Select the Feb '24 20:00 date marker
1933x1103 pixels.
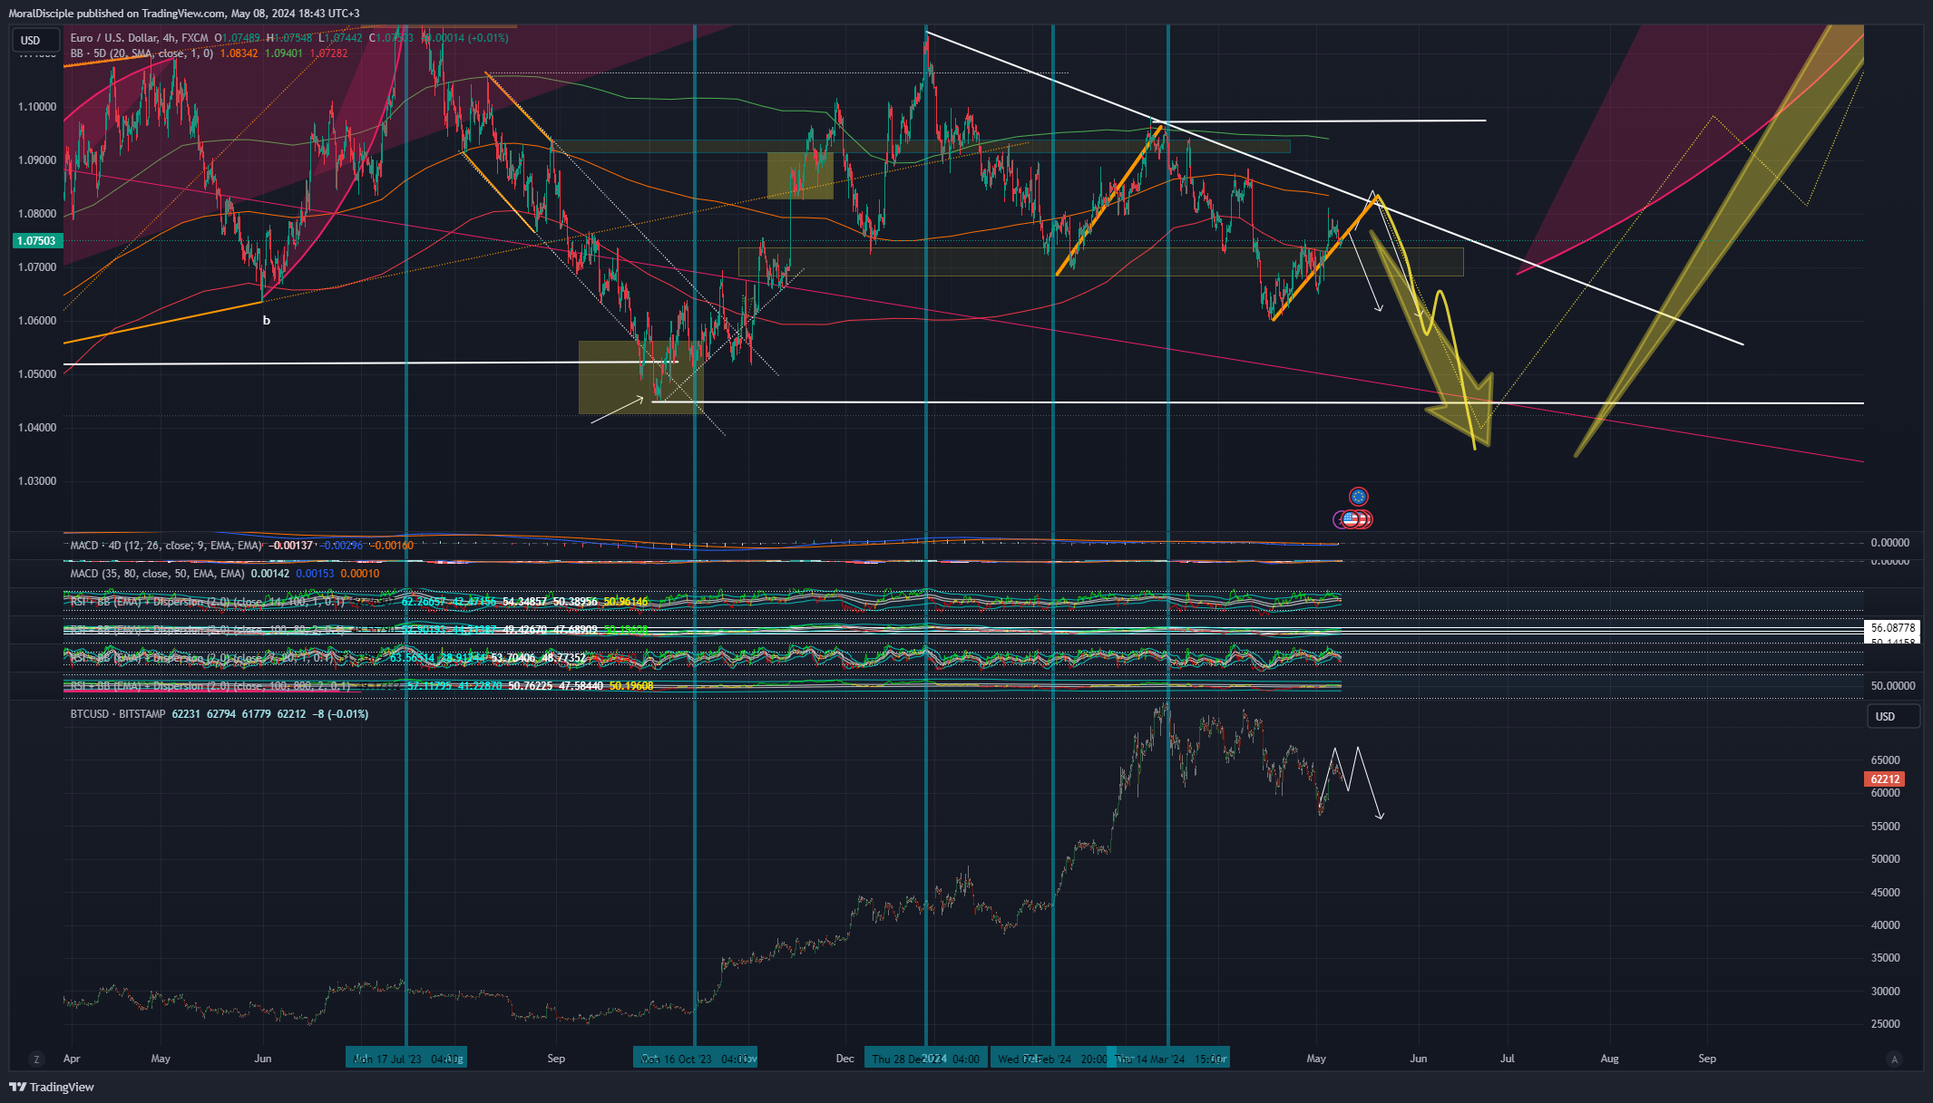coord(1052,1058)
